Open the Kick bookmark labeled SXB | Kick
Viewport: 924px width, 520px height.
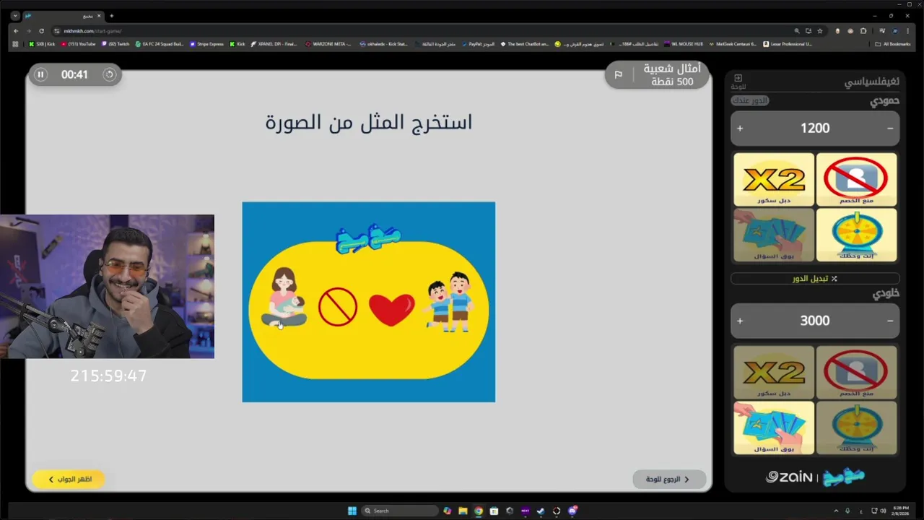pos(42,44)
